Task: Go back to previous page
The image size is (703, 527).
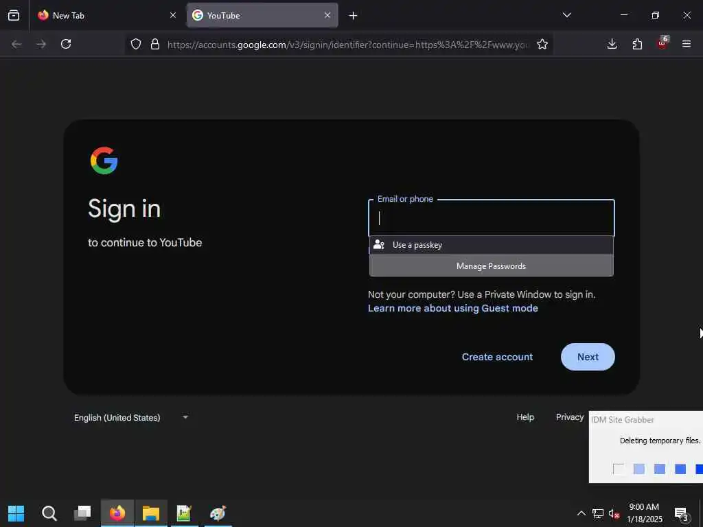Action: pos(16,44)
